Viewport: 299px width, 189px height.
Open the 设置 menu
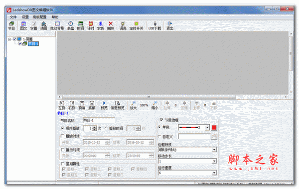pos(25,17)
